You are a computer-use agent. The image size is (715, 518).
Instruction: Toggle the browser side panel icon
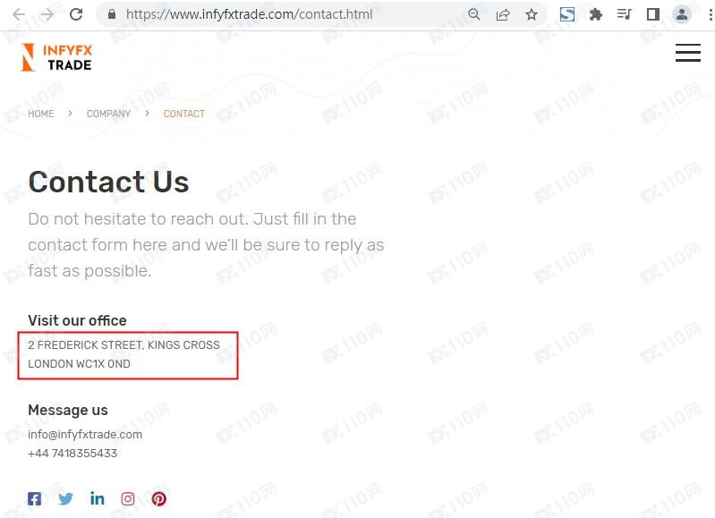(x=653, y=14)
